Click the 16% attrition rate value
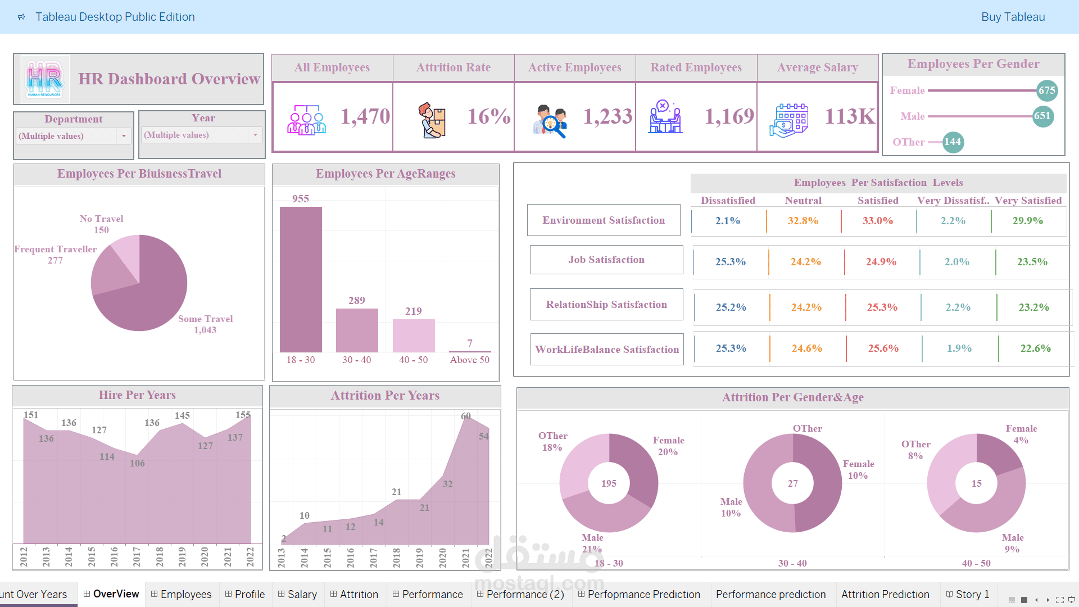 489,116
